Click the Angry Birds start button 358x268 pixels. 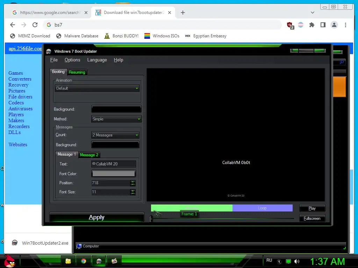[x=9, y=261]
